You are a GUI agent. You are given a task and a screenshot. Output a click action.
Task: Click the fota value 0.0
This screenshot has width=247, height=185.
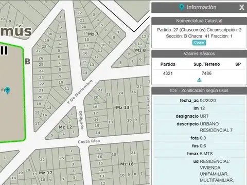pos(203,138)
